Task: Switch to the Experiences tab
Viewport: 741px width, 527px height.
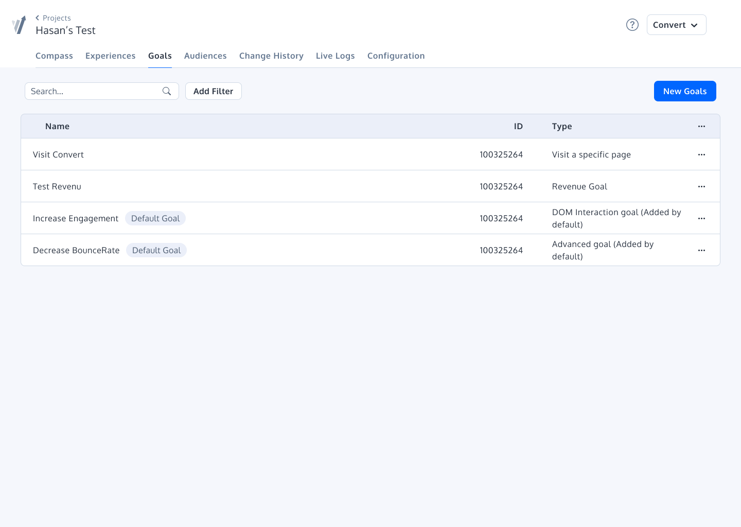Action: click(x=110, y=56)
